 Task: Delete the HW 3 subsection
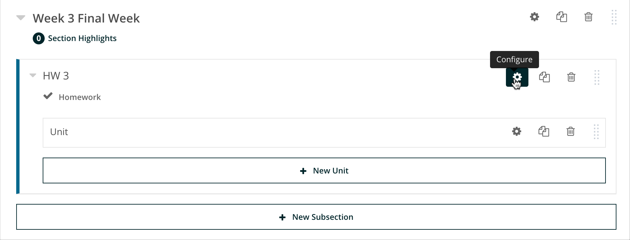click(x=571, y=77)
